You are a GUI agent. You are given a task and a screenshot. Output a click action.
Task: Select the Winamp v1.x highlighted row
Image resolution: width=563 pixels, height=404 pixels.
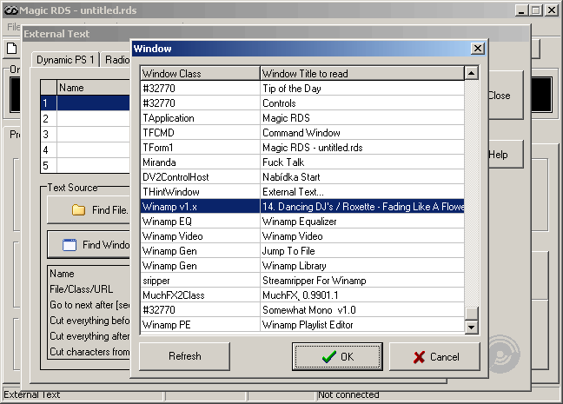pyautogui.click(x=302, y=207)
